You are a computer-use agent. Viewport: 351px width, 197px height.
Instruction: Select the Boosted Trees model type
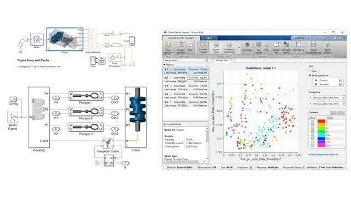(203, 48)
